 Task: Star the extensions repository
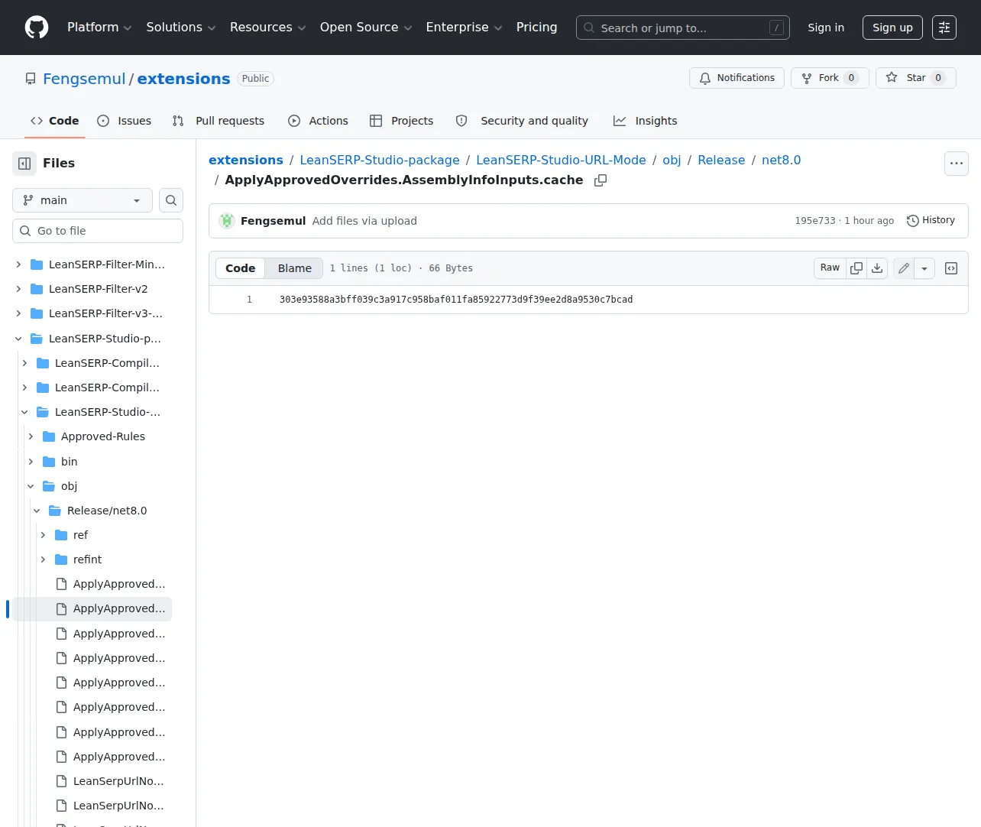[915, 78]
